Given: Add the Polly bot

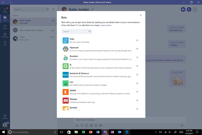Looking at the screenshot, I should click(137, 40).
